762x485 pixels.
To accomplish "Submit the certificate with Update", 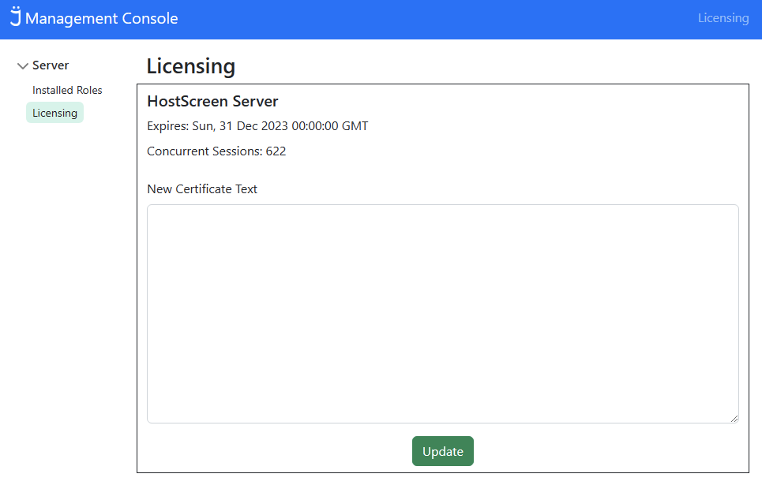I will click(x=442, y=451).
